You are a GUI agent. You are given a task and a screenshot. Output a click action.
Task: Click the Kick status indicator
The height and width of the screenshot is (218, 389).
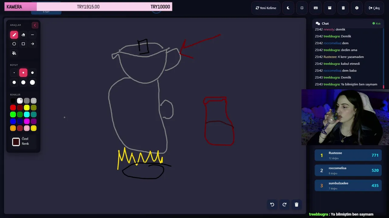pyautogui.click(x=377, y=23)
